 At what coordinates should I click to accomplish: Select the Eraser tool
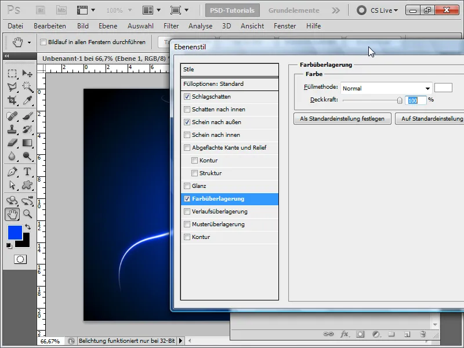(12, 143)
